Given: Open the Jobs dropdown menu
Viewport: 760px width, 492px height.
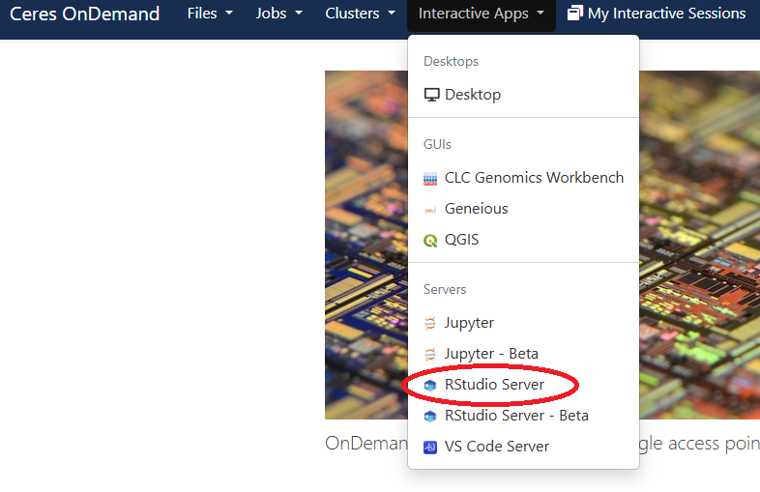Looking at the screenshot, I should tap(278, 14).
